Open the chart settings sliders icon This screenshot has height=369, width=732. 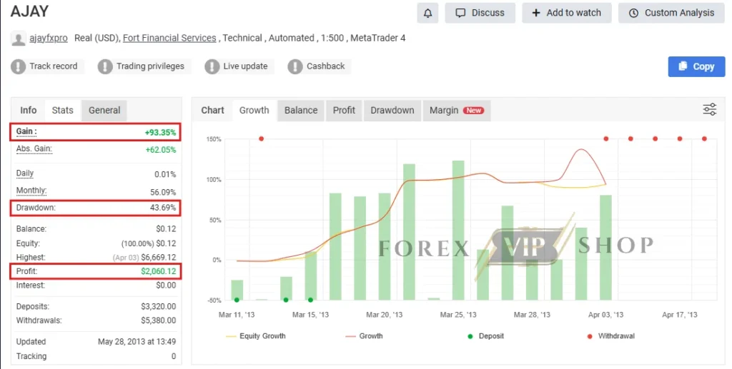pyautogui.click(x=710, y=109)
